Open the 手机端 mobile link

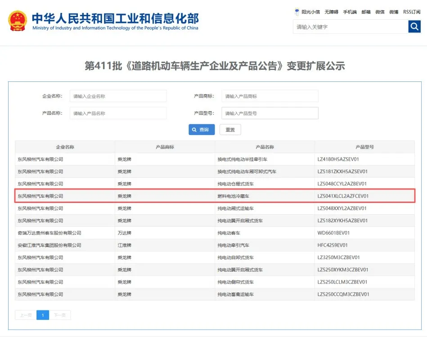tap(350, 12)
